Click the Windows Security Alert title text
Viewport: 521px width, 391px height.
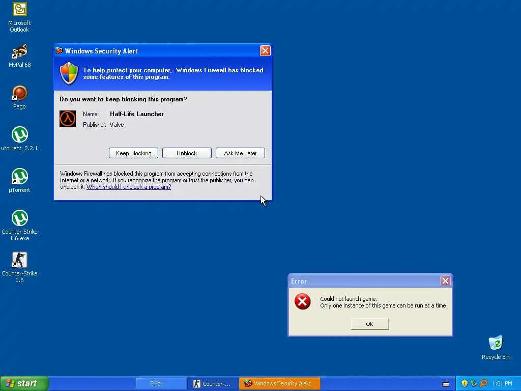[x=102, y=51]
